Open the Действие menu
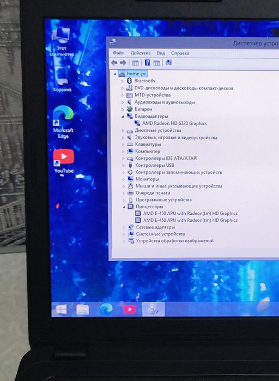 click(141, 53)
